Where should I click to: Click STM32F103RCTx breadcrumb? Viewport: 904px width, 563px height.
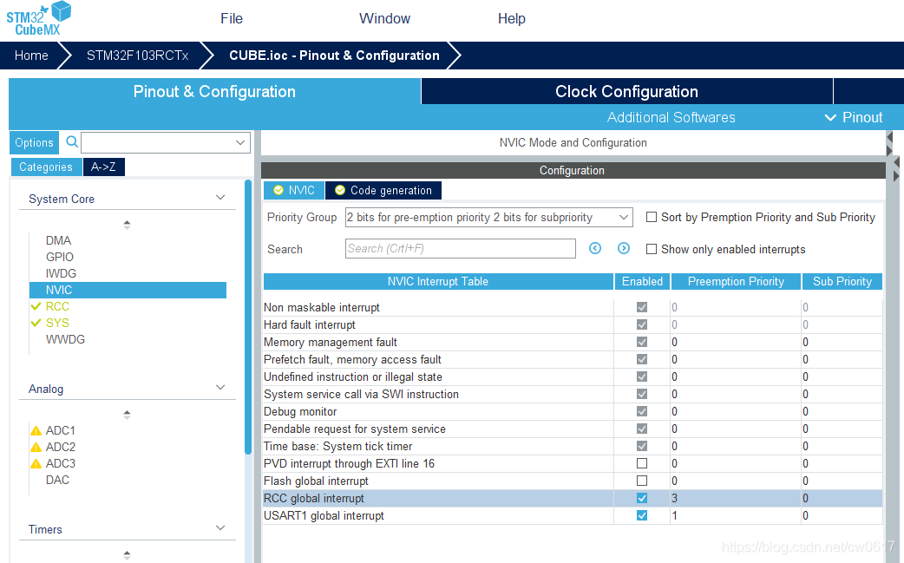137,56
